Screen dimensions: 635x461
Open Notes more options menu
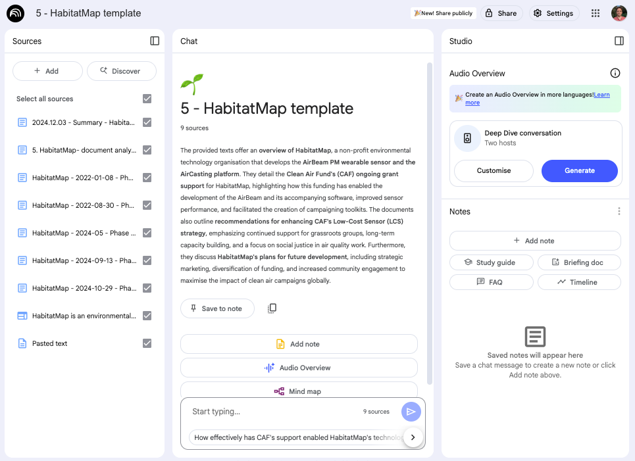click(x=619, y=211)
